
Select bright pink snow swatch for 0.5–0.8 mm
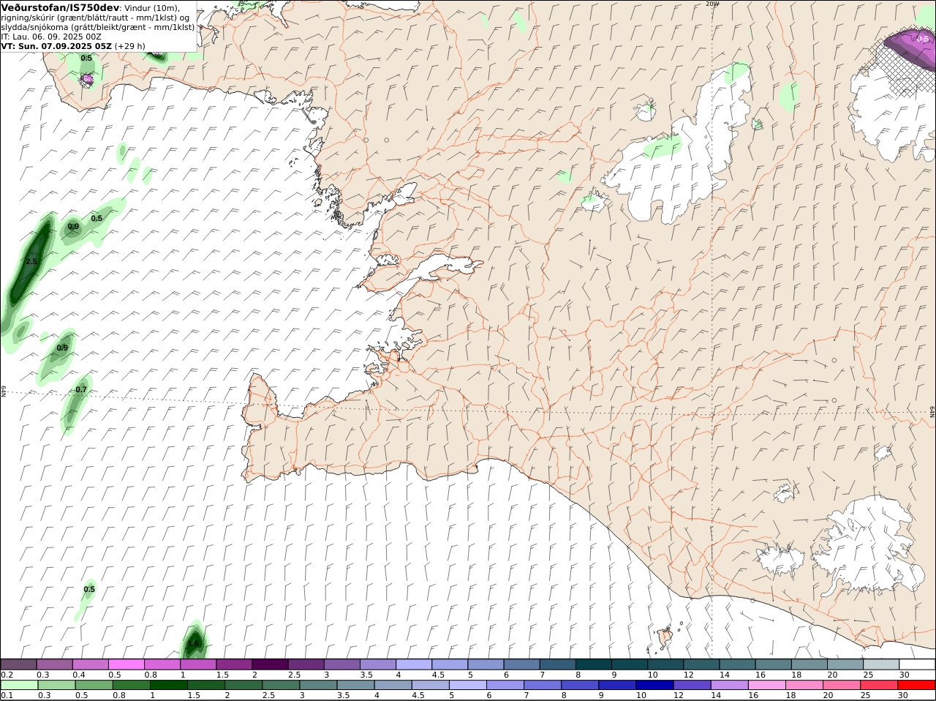point(127,664)
